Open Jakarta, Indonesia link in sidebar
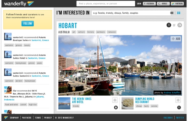Image resolution: width=188 pixels, height=121 pixels. 40,97
